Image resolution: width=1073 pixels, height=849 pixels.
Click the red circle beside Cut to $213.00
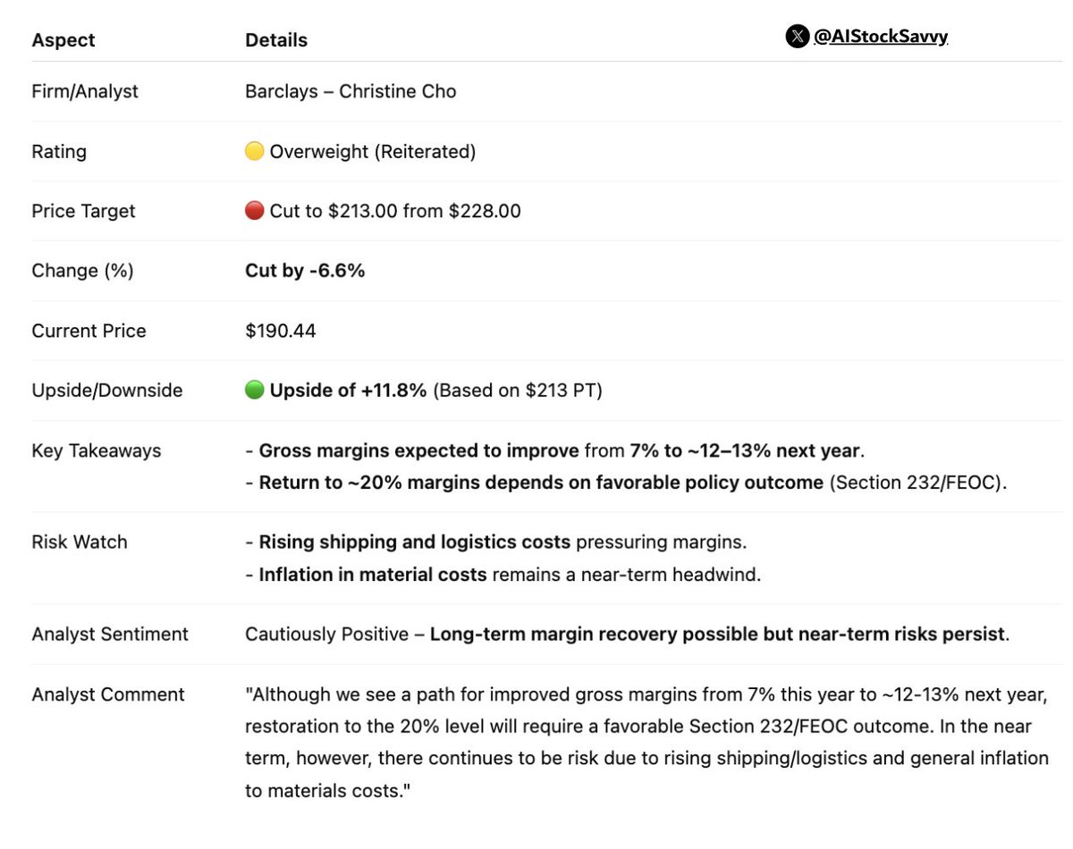tap(255, 212)
